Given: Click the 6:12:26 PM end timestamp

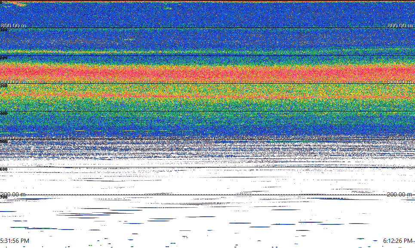Looking at the screenshot, I should click(398, 241).
